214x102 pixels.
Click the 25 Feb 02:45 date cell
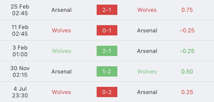[20, 10]
